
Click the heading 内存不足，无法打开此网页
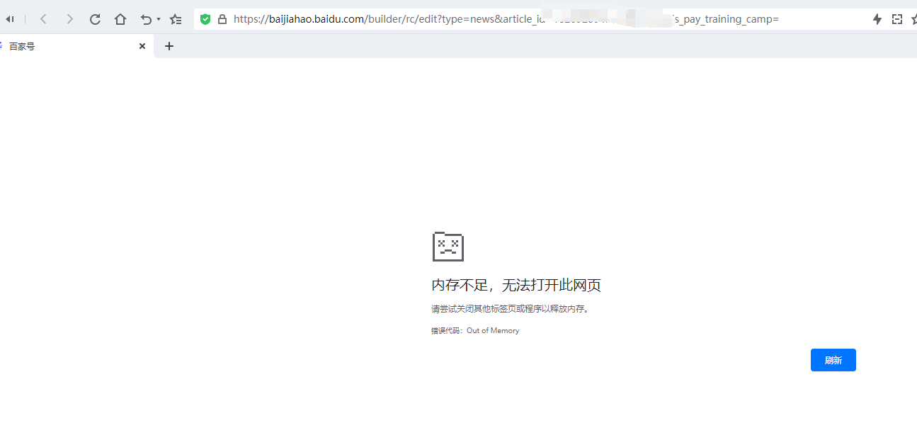point(516,286)
